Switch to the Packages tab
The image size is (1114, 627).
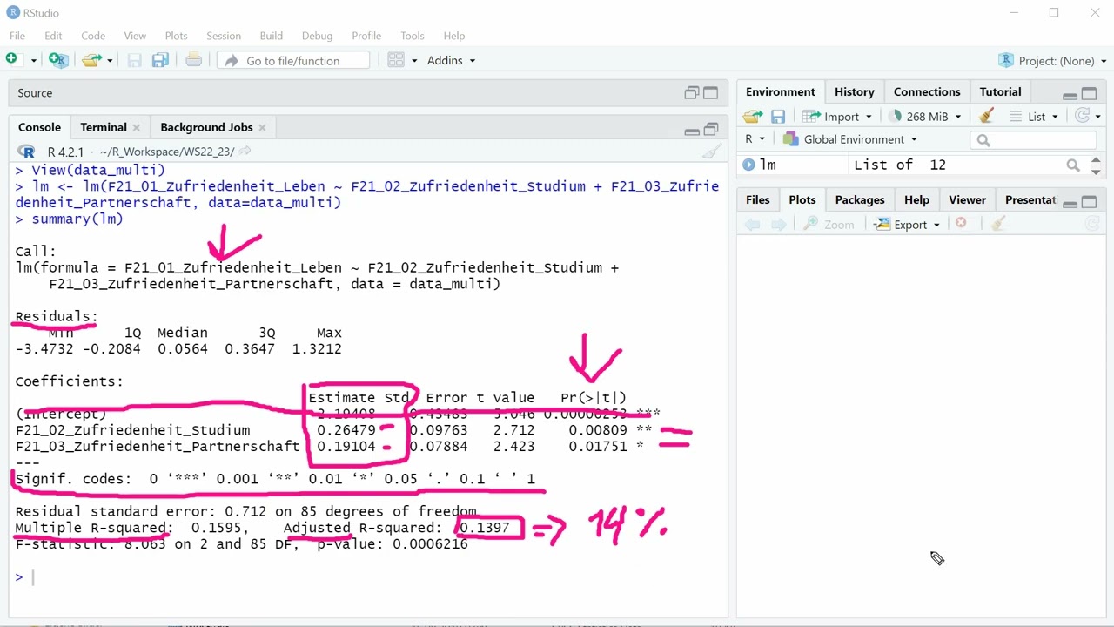860,199
